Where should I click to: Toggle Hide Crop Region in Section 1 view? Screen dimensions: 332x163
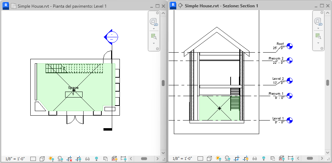pos(246,158)
